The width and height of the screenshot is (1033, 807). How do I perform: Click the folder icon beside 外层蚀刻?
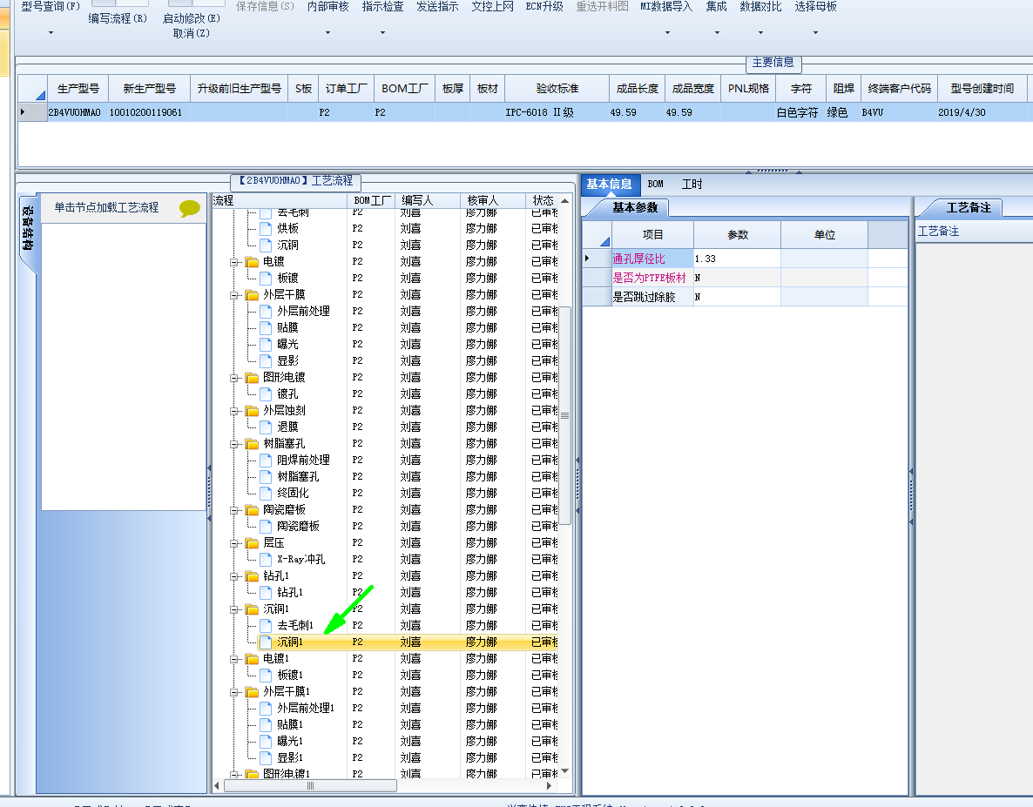(x=252, y=411)
